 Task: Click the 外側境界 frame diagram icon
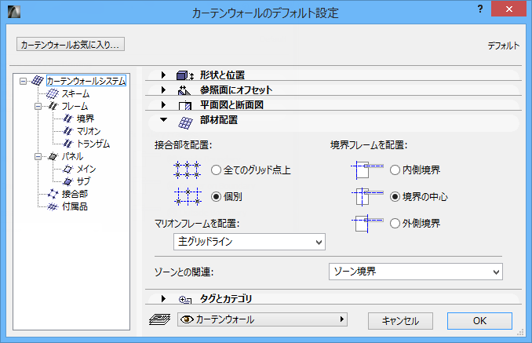[367, 223]
